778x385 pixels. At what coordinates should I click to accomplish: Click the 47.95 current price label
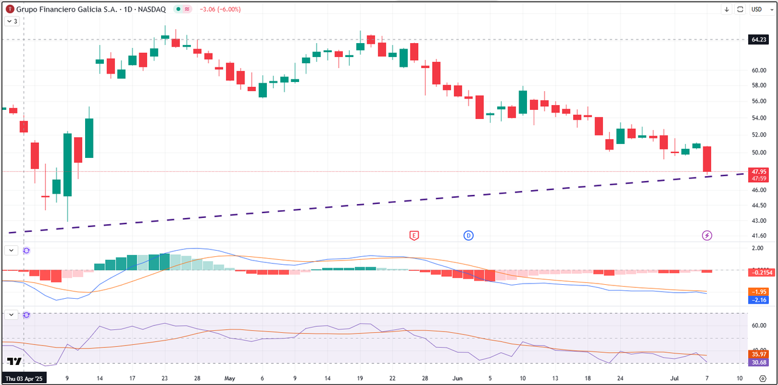(x=758, y=172)
